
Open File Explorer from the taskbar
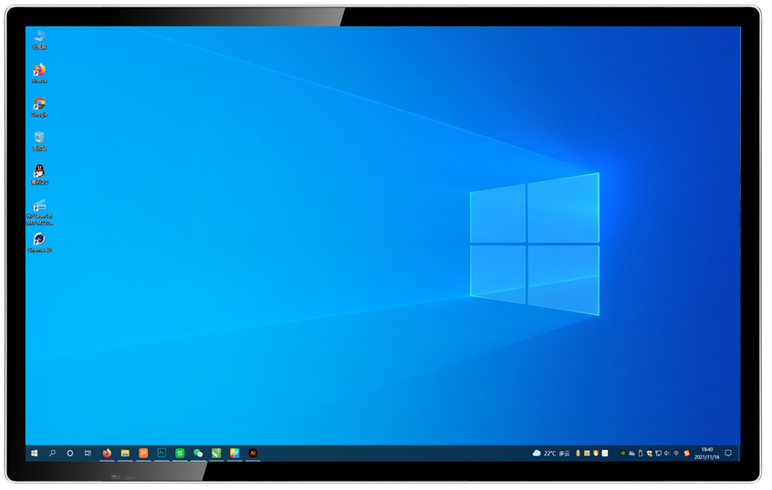tap(125, 454)
